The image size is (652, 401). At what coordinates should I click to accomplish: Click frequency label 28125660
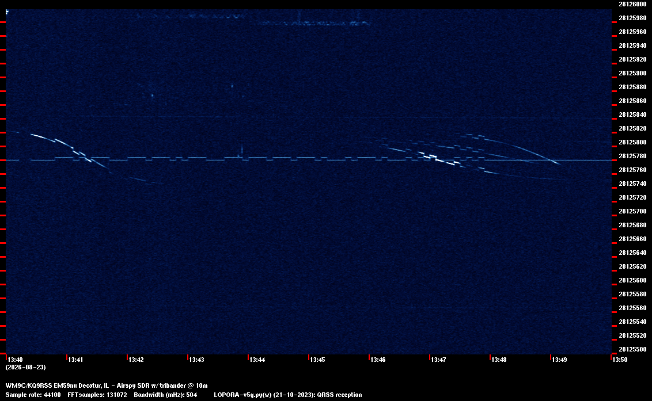pos(632,239)
